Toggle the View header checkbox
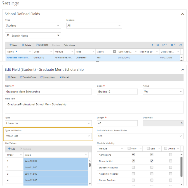 [x=129, y=148]
